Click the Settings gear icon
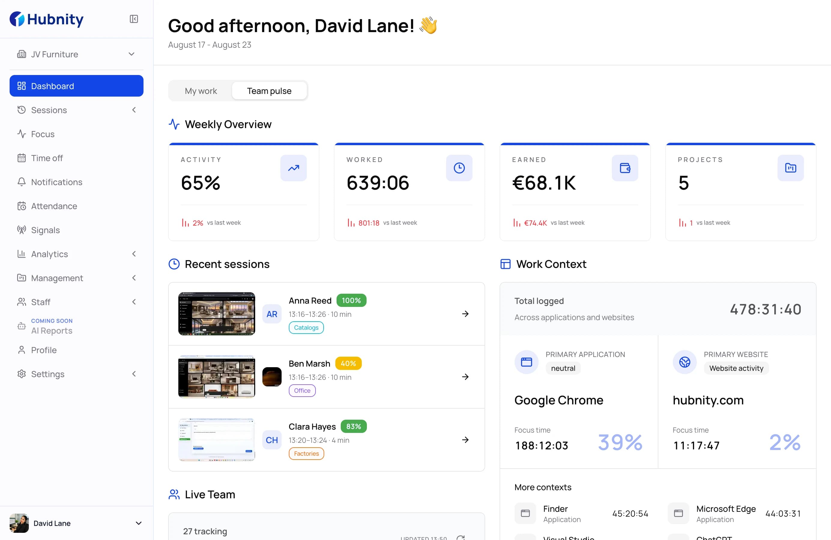This screenshot has height=540, width=831. pyautogui.click(x=22, y=374)
